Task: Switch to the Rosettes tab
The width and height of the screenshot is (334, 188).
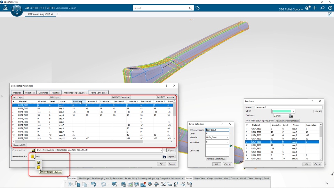Action: click(56, 93)
